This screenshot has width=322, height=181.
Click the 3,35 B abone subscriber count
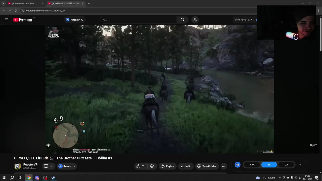30,168
